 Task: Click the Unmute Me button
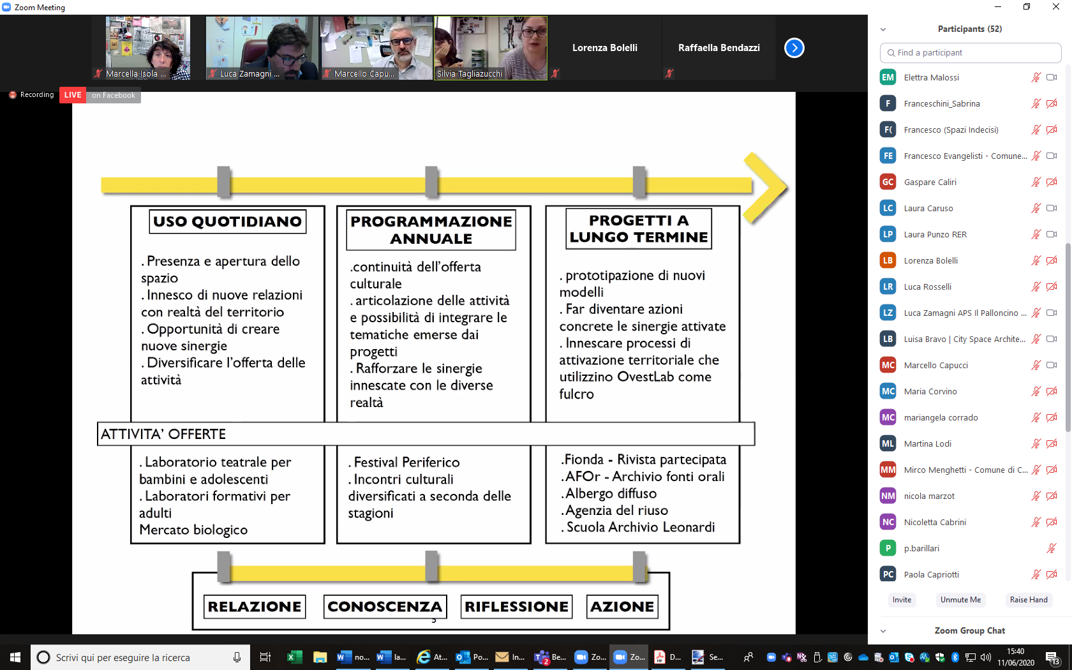click(960, 600)
